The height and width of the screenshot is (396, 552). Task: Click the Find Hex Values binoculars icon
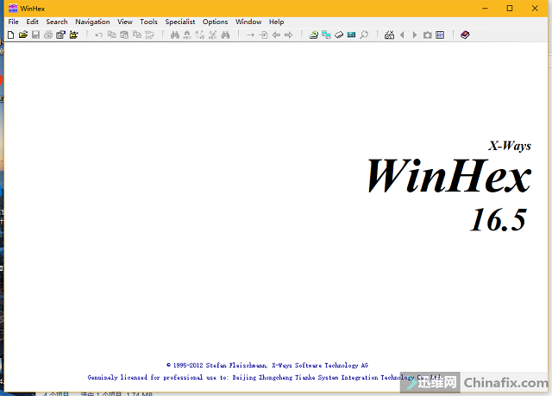[x=187, y=35]
